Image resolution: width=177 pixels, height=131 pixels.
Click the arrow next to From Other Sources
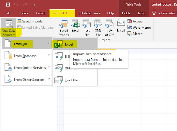tap(49, 79)
